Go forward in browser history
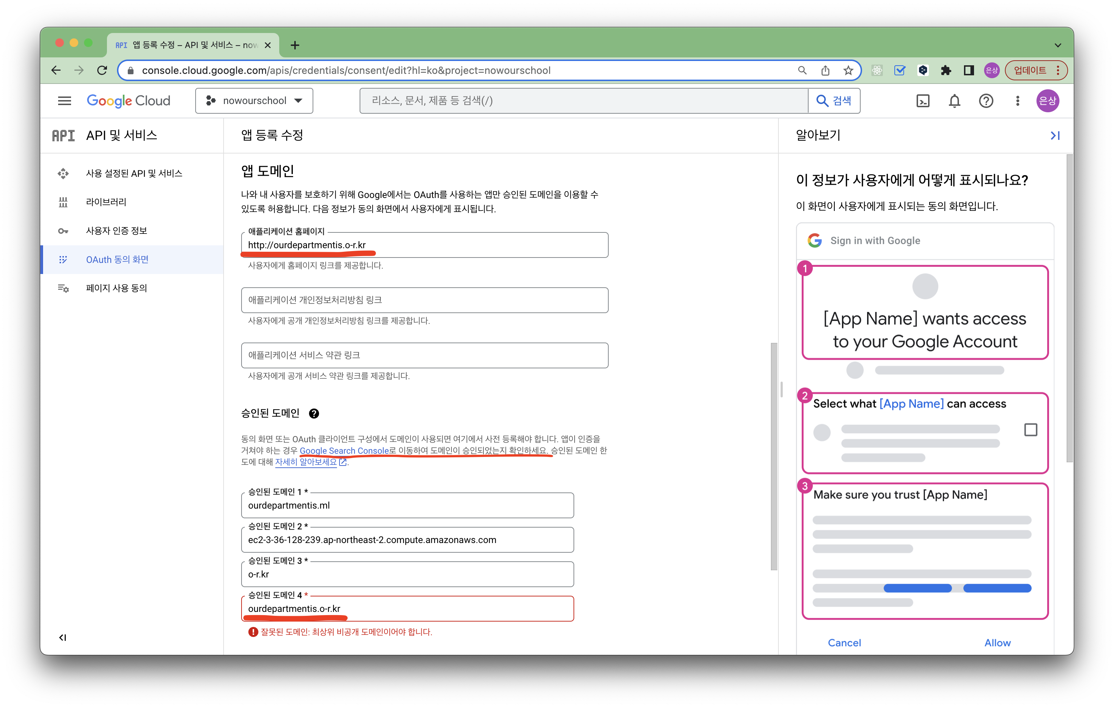 pos(79,70)
